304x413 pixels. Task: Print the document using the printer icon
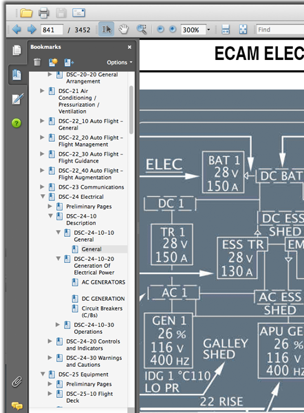[44, 12]
